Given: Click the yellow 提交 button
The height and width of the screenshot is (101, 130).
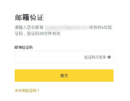Looking at the screenshot, I should tap(64, 76).
